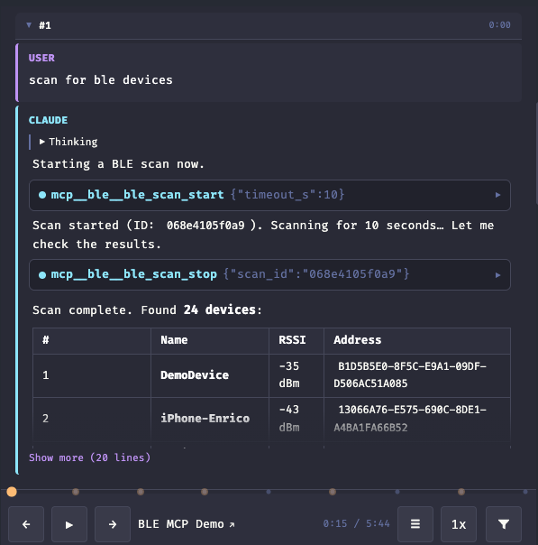538x545 pixels.
Task: Click the mcp__ble__ble_scan_stop tool name
Action: click(133, 274)
